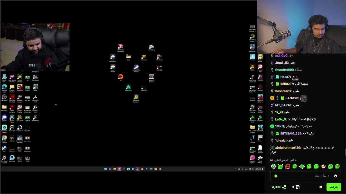This screenshot has height=194, width=346.
Task: Open Neighbors Suburban game icon
Action: tap(136, 99)
